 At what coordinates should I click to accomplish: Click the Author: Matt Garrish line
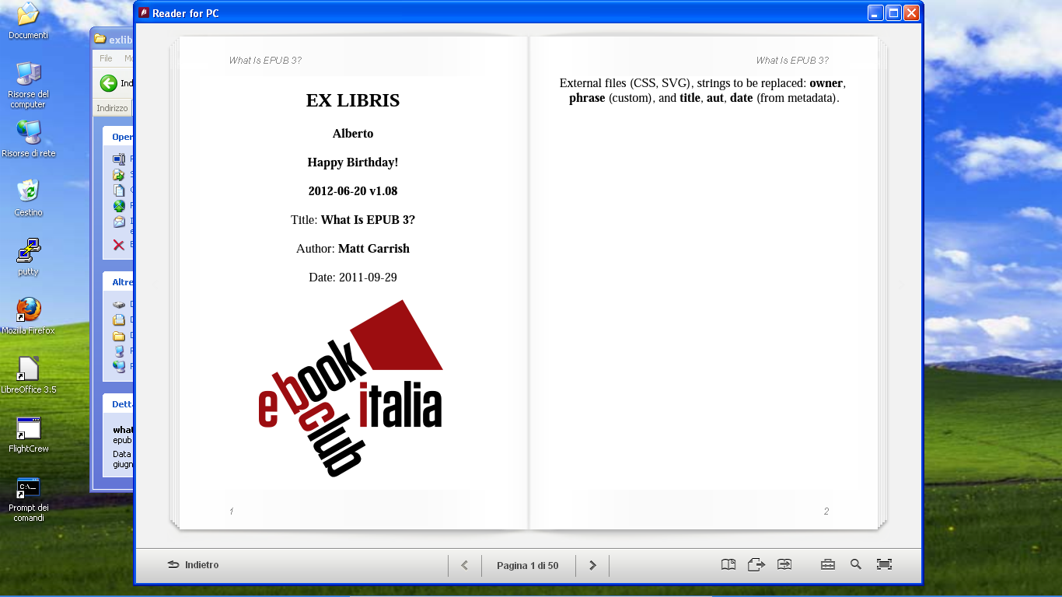point(353,249)
